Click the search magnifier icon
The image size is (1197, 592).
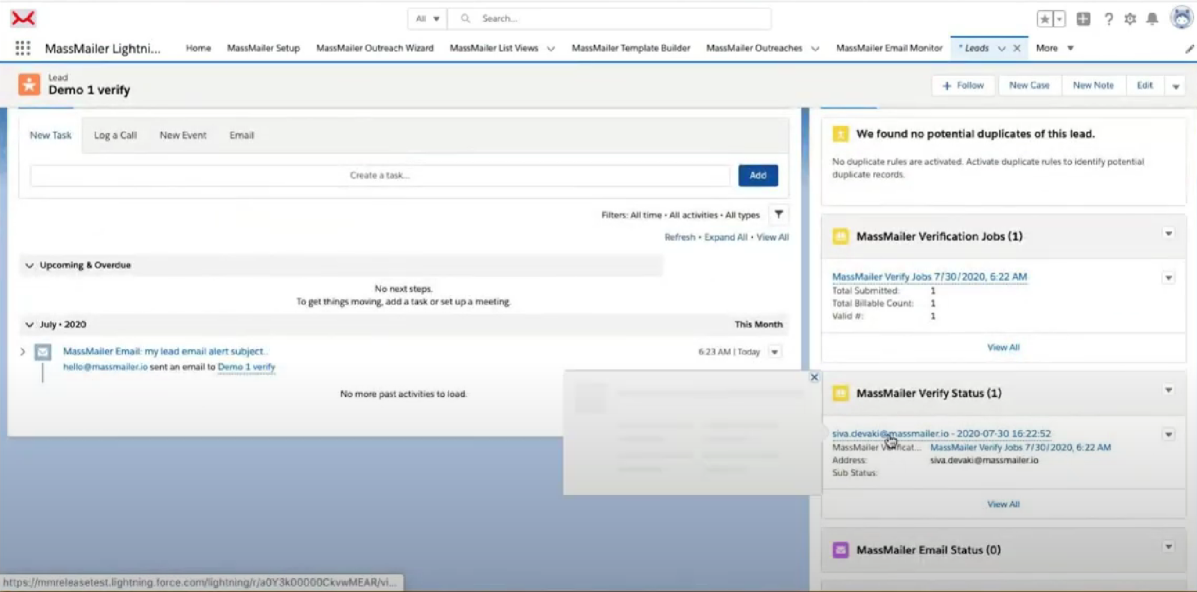465,19
